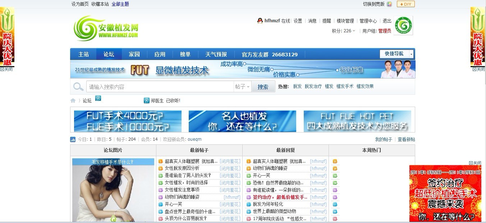Switch to the 论坛 navigation tab

pos(109,54)
